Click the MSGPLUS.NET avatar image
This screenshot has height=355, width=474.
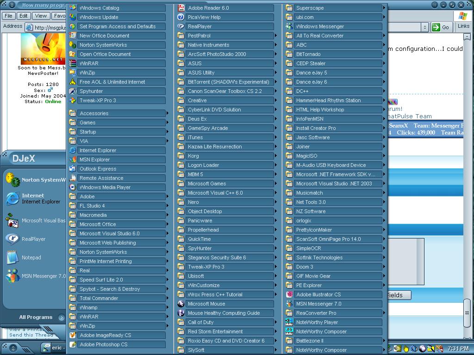[x=43, y=48]
